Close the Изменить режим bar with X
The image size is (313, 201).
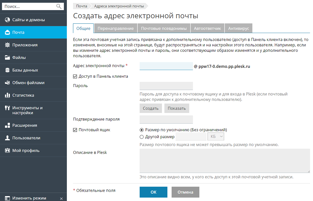point(61,198)
